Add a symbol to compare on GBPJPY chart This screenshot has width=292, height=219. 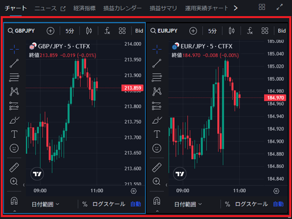pyautogui.click(x=51, y=31)
